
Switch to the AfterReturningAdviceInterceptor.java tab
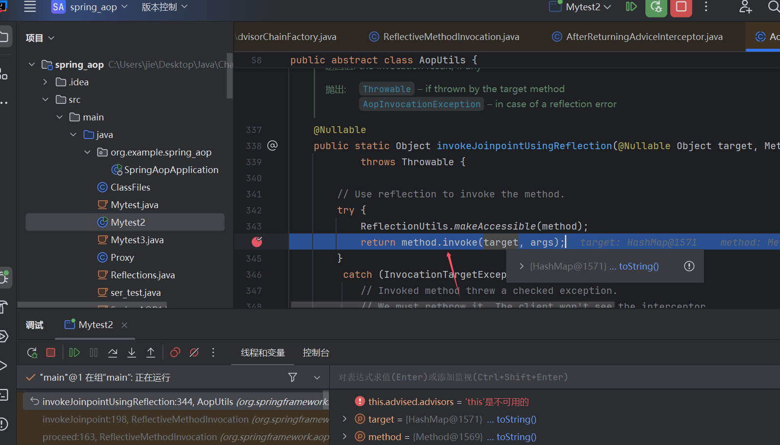(637, 37)
